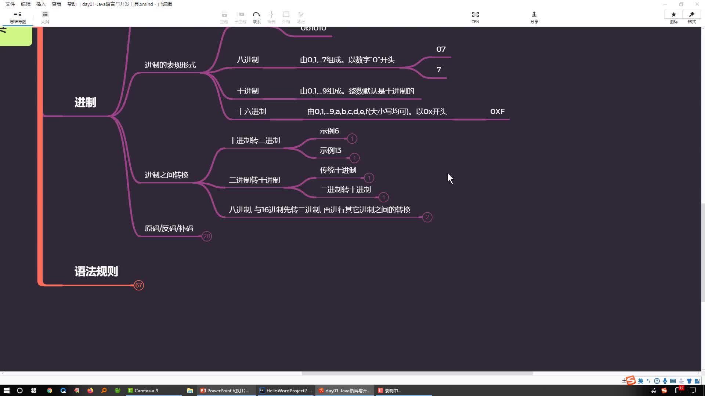The width and height of the screenshot is (705, 396).
Task: Expand the 进制之间转换 branch node
Action: coord(167,175)
